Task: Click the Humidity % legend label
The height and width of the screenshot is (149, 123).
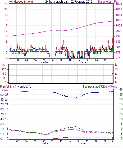Action: (24, 87)
